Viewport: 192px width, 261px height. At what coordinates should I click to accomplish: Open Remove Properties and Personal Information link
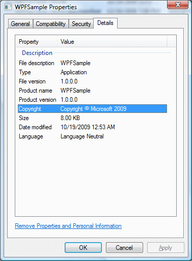(x=68, y=226)
